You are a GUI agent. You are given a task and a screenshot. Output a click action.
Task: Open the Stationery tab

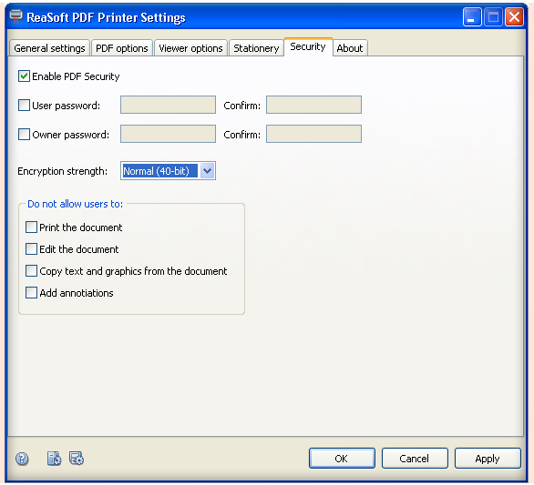point(256,48)
